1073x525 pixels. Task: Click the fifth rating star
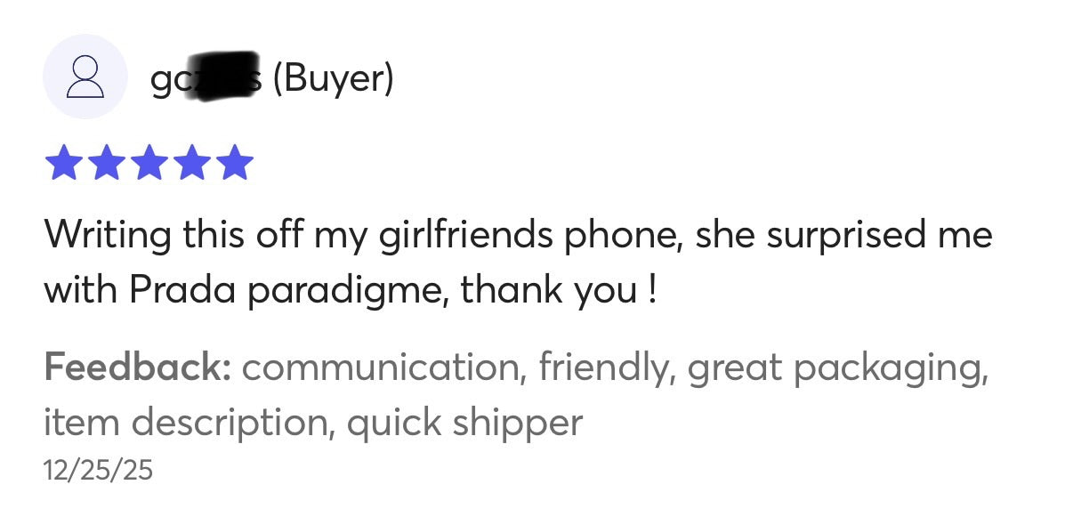coord(235,163)
